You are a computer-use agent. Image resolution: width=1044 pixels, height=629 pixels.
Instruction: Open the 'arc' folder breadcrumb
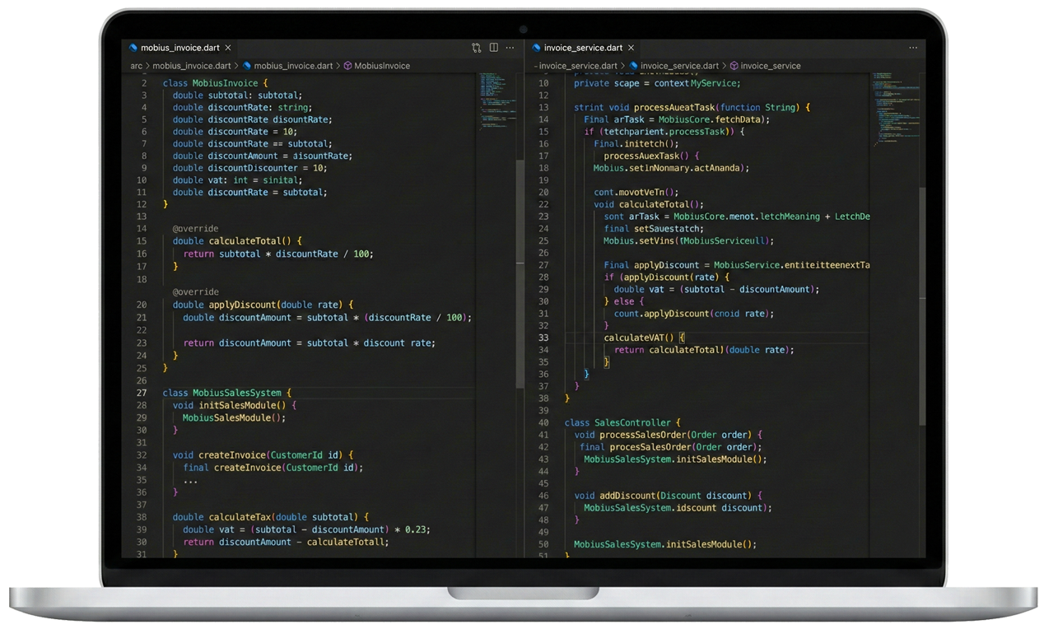click(136, 66)
